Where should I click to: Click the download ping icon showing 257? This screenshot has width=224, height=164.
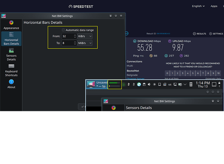166,56
